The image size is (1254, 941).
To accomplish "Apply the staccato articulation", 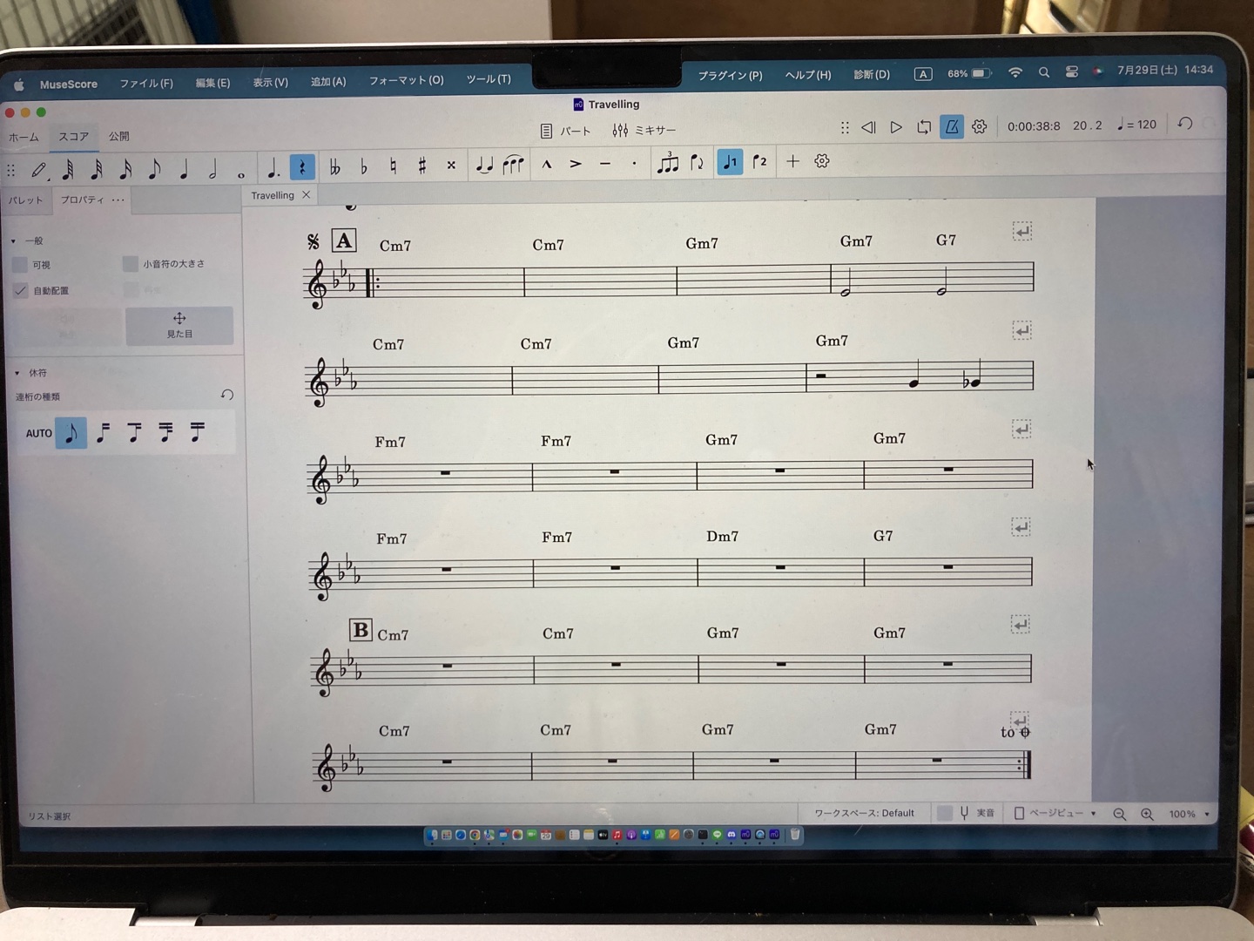I will 634,163.
